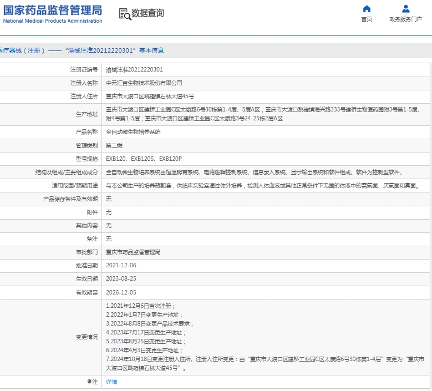The image size is (432, 391).
Task: Click the 首页 text link
Action: click(x=367, y=19)
